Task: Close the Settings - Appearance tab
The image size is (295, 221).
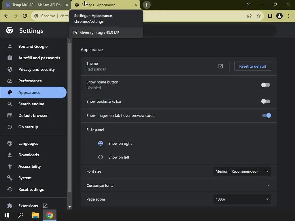Action: pos(136,5)
